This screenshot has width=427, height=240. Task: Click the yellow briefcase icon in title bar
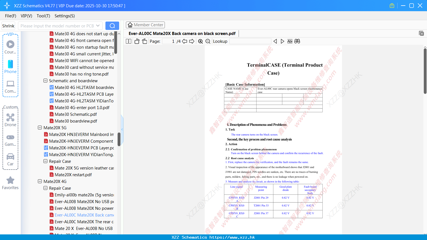click(x=392, y=6)
